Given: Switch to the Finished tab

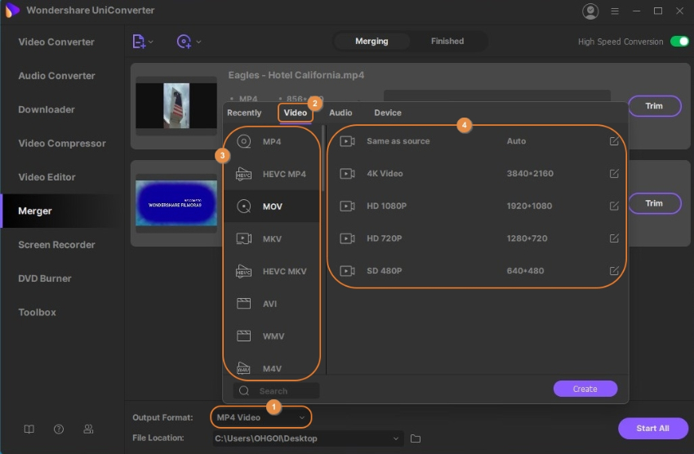Looking at the screenshot, I should (447, 42).
